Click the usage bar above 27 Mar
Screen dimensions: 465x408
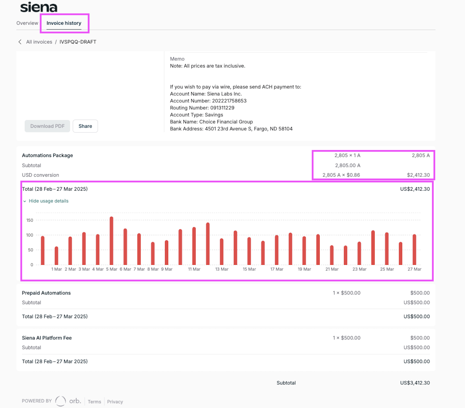pyautogui.click(x=414, y=250)
